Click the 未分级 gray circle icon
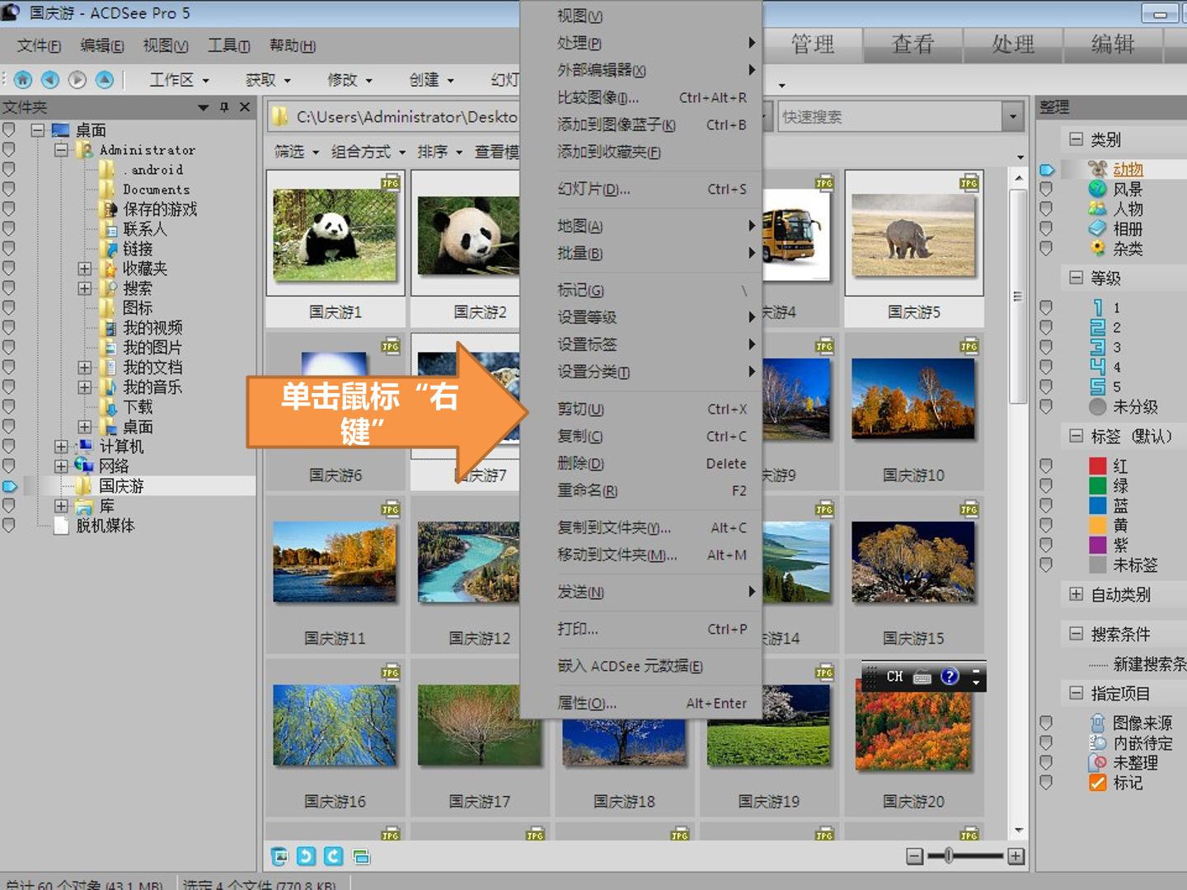The image size is (1187, 890). pyautogui.click(x=1097, y=406)
